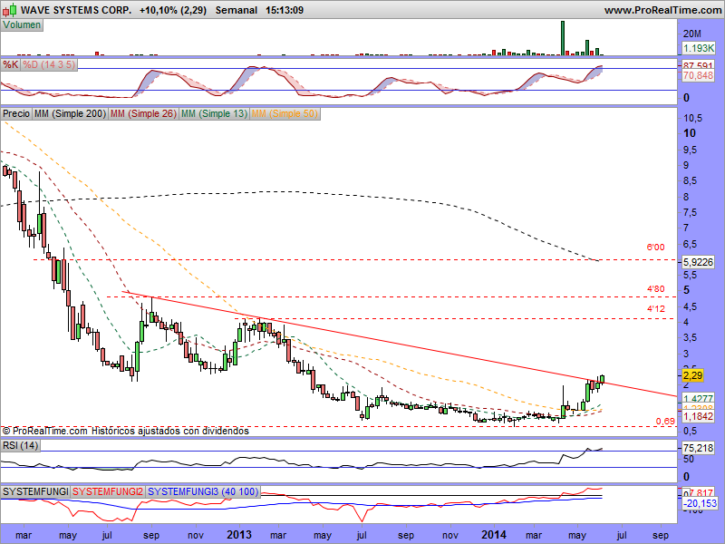Click the 6'00 resistance level label

click(655, 248)
